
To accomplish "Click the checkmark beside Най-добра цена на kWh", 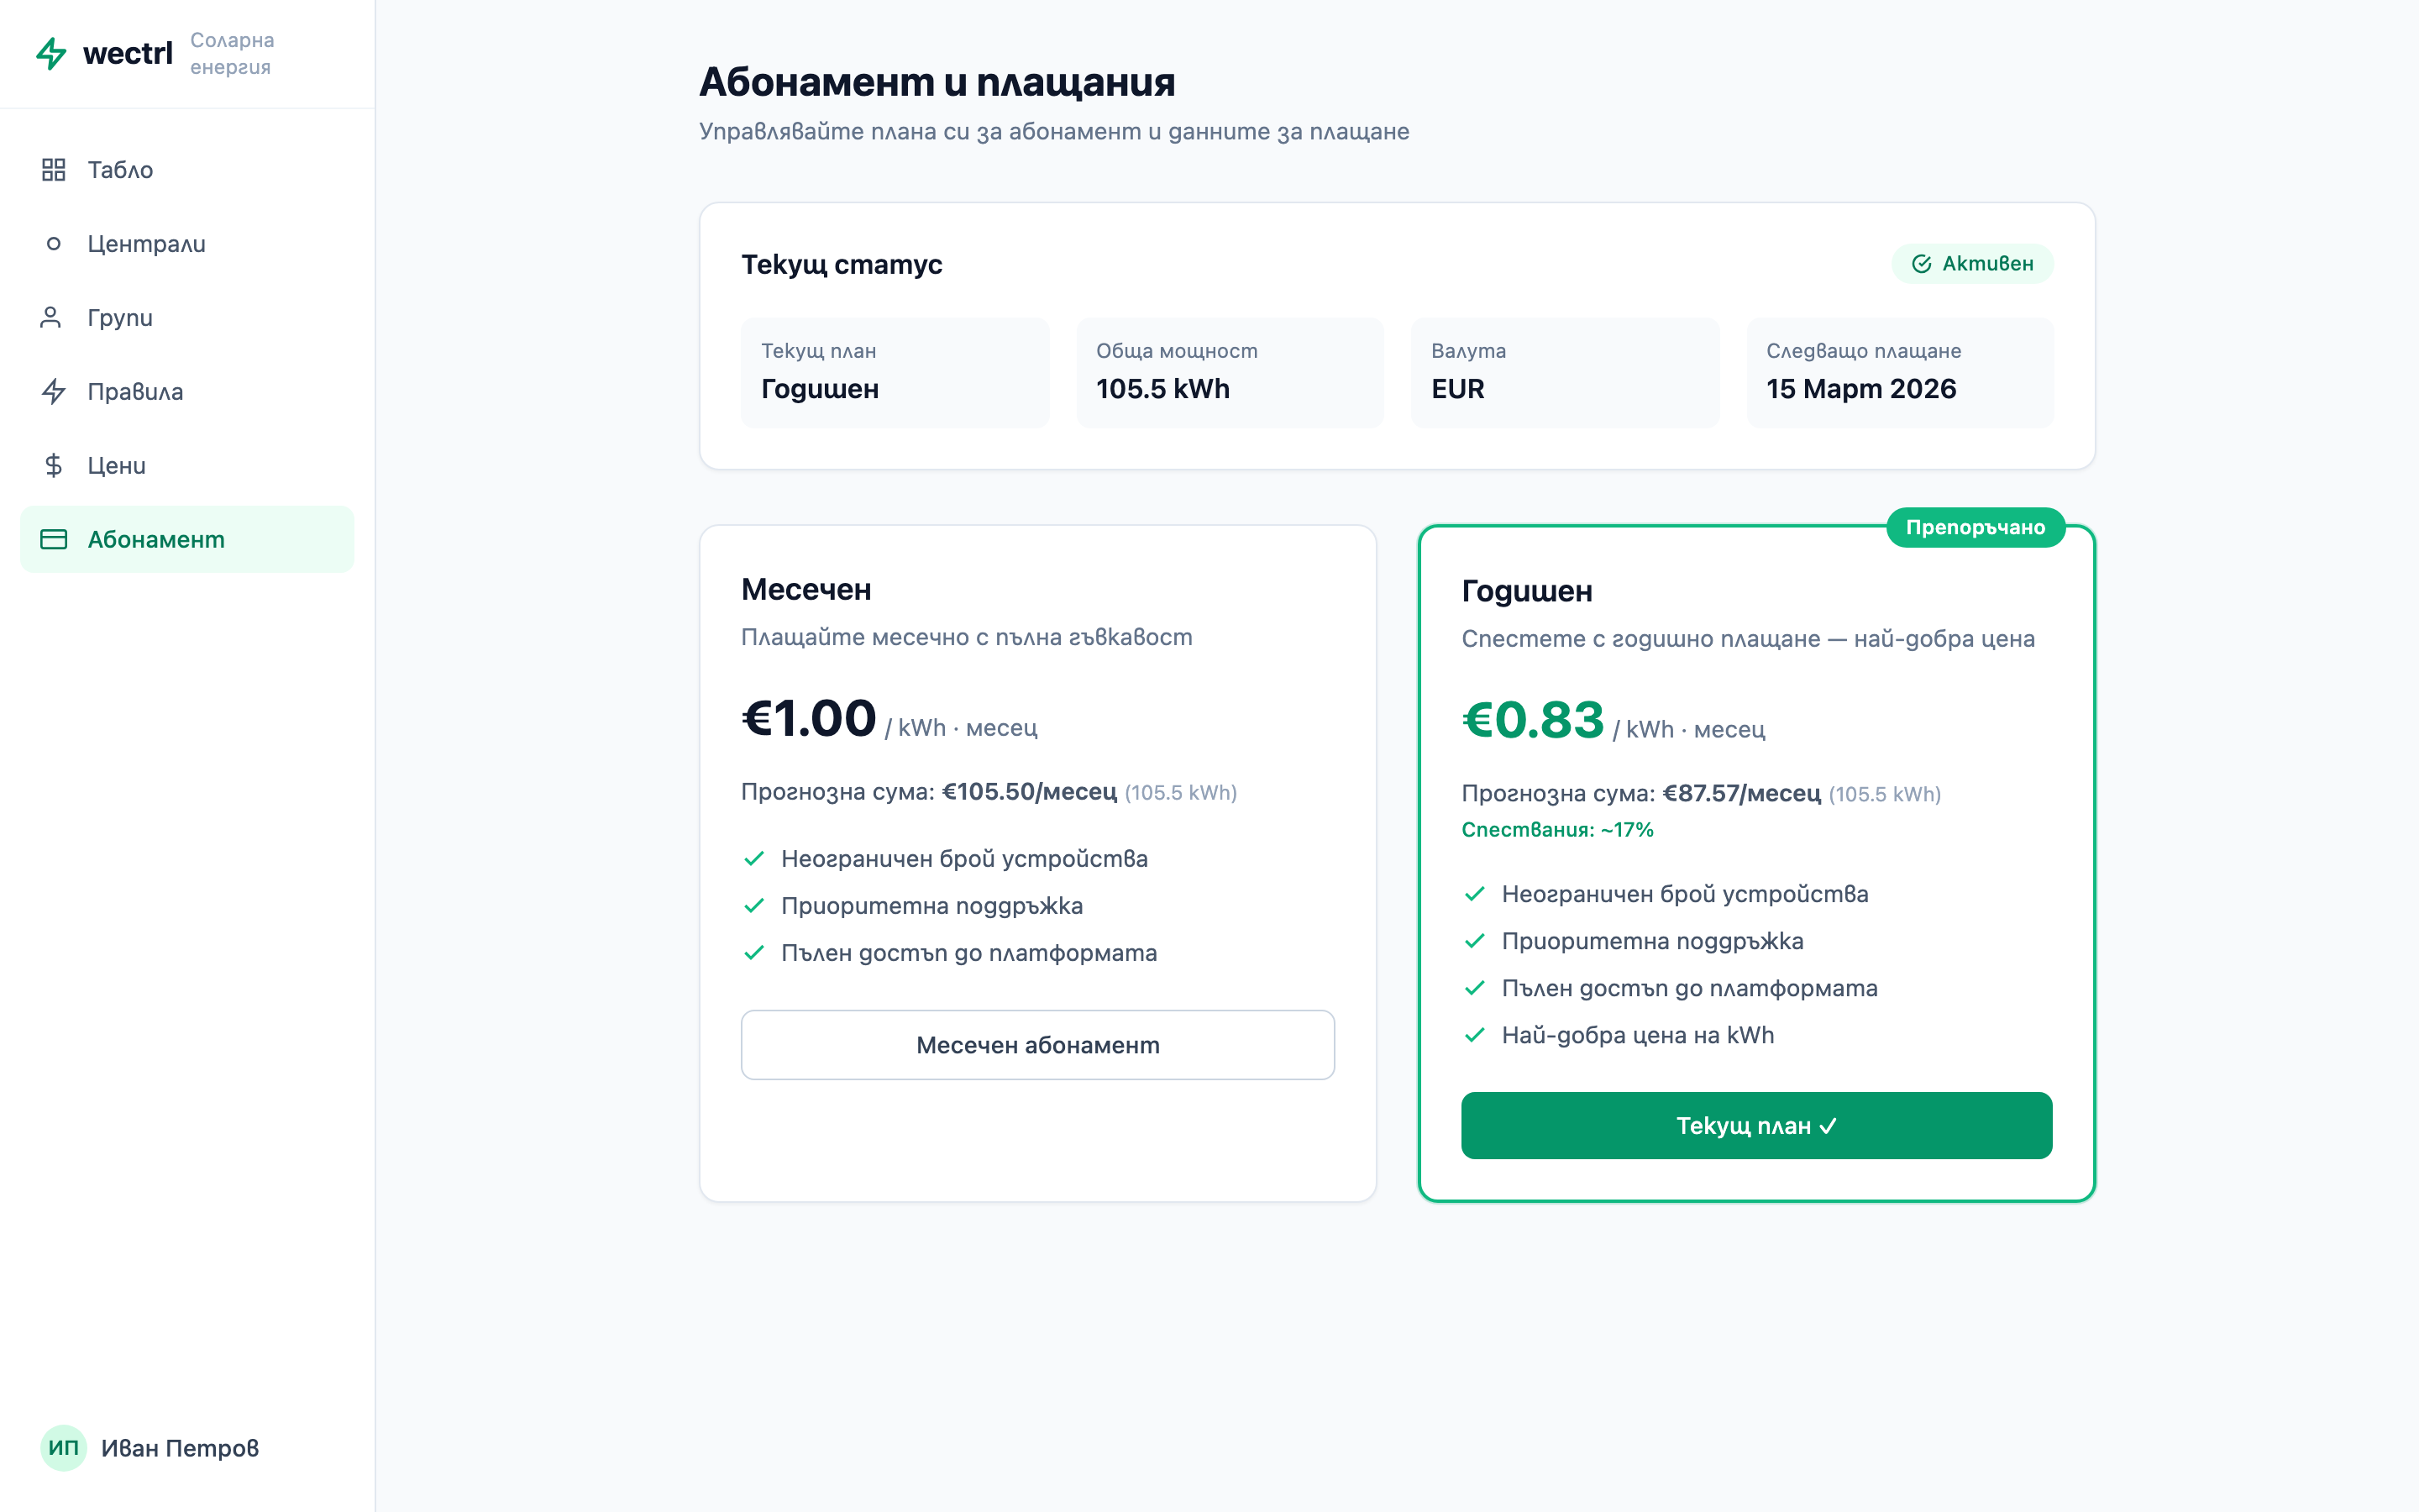I will tap(1476, 1035).
